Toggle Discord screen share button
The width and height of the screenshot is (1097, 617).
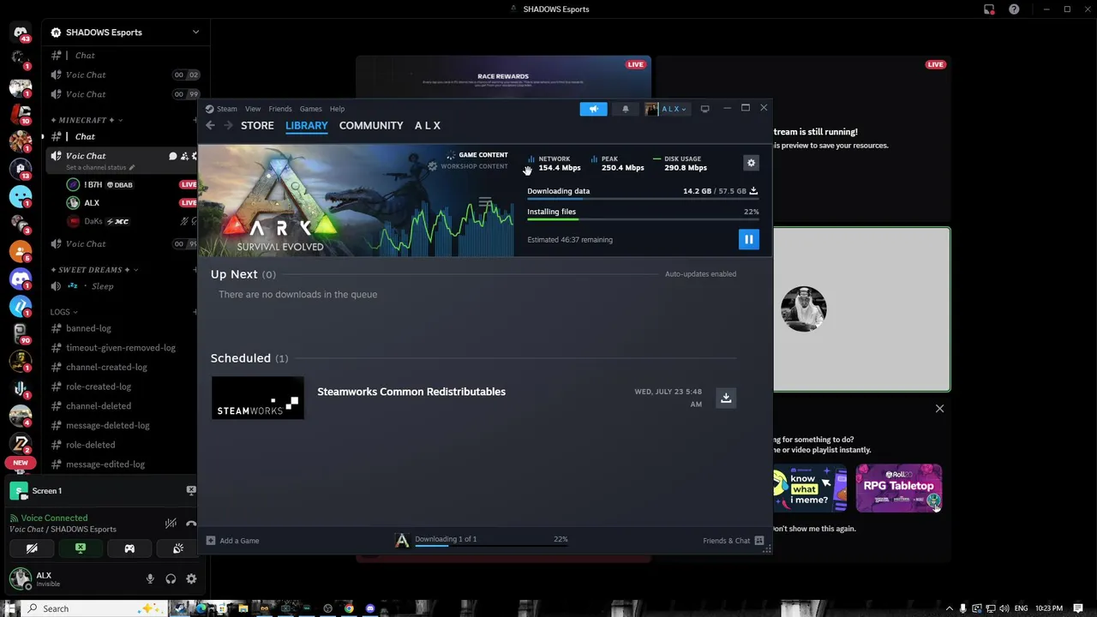pos(81,548)
